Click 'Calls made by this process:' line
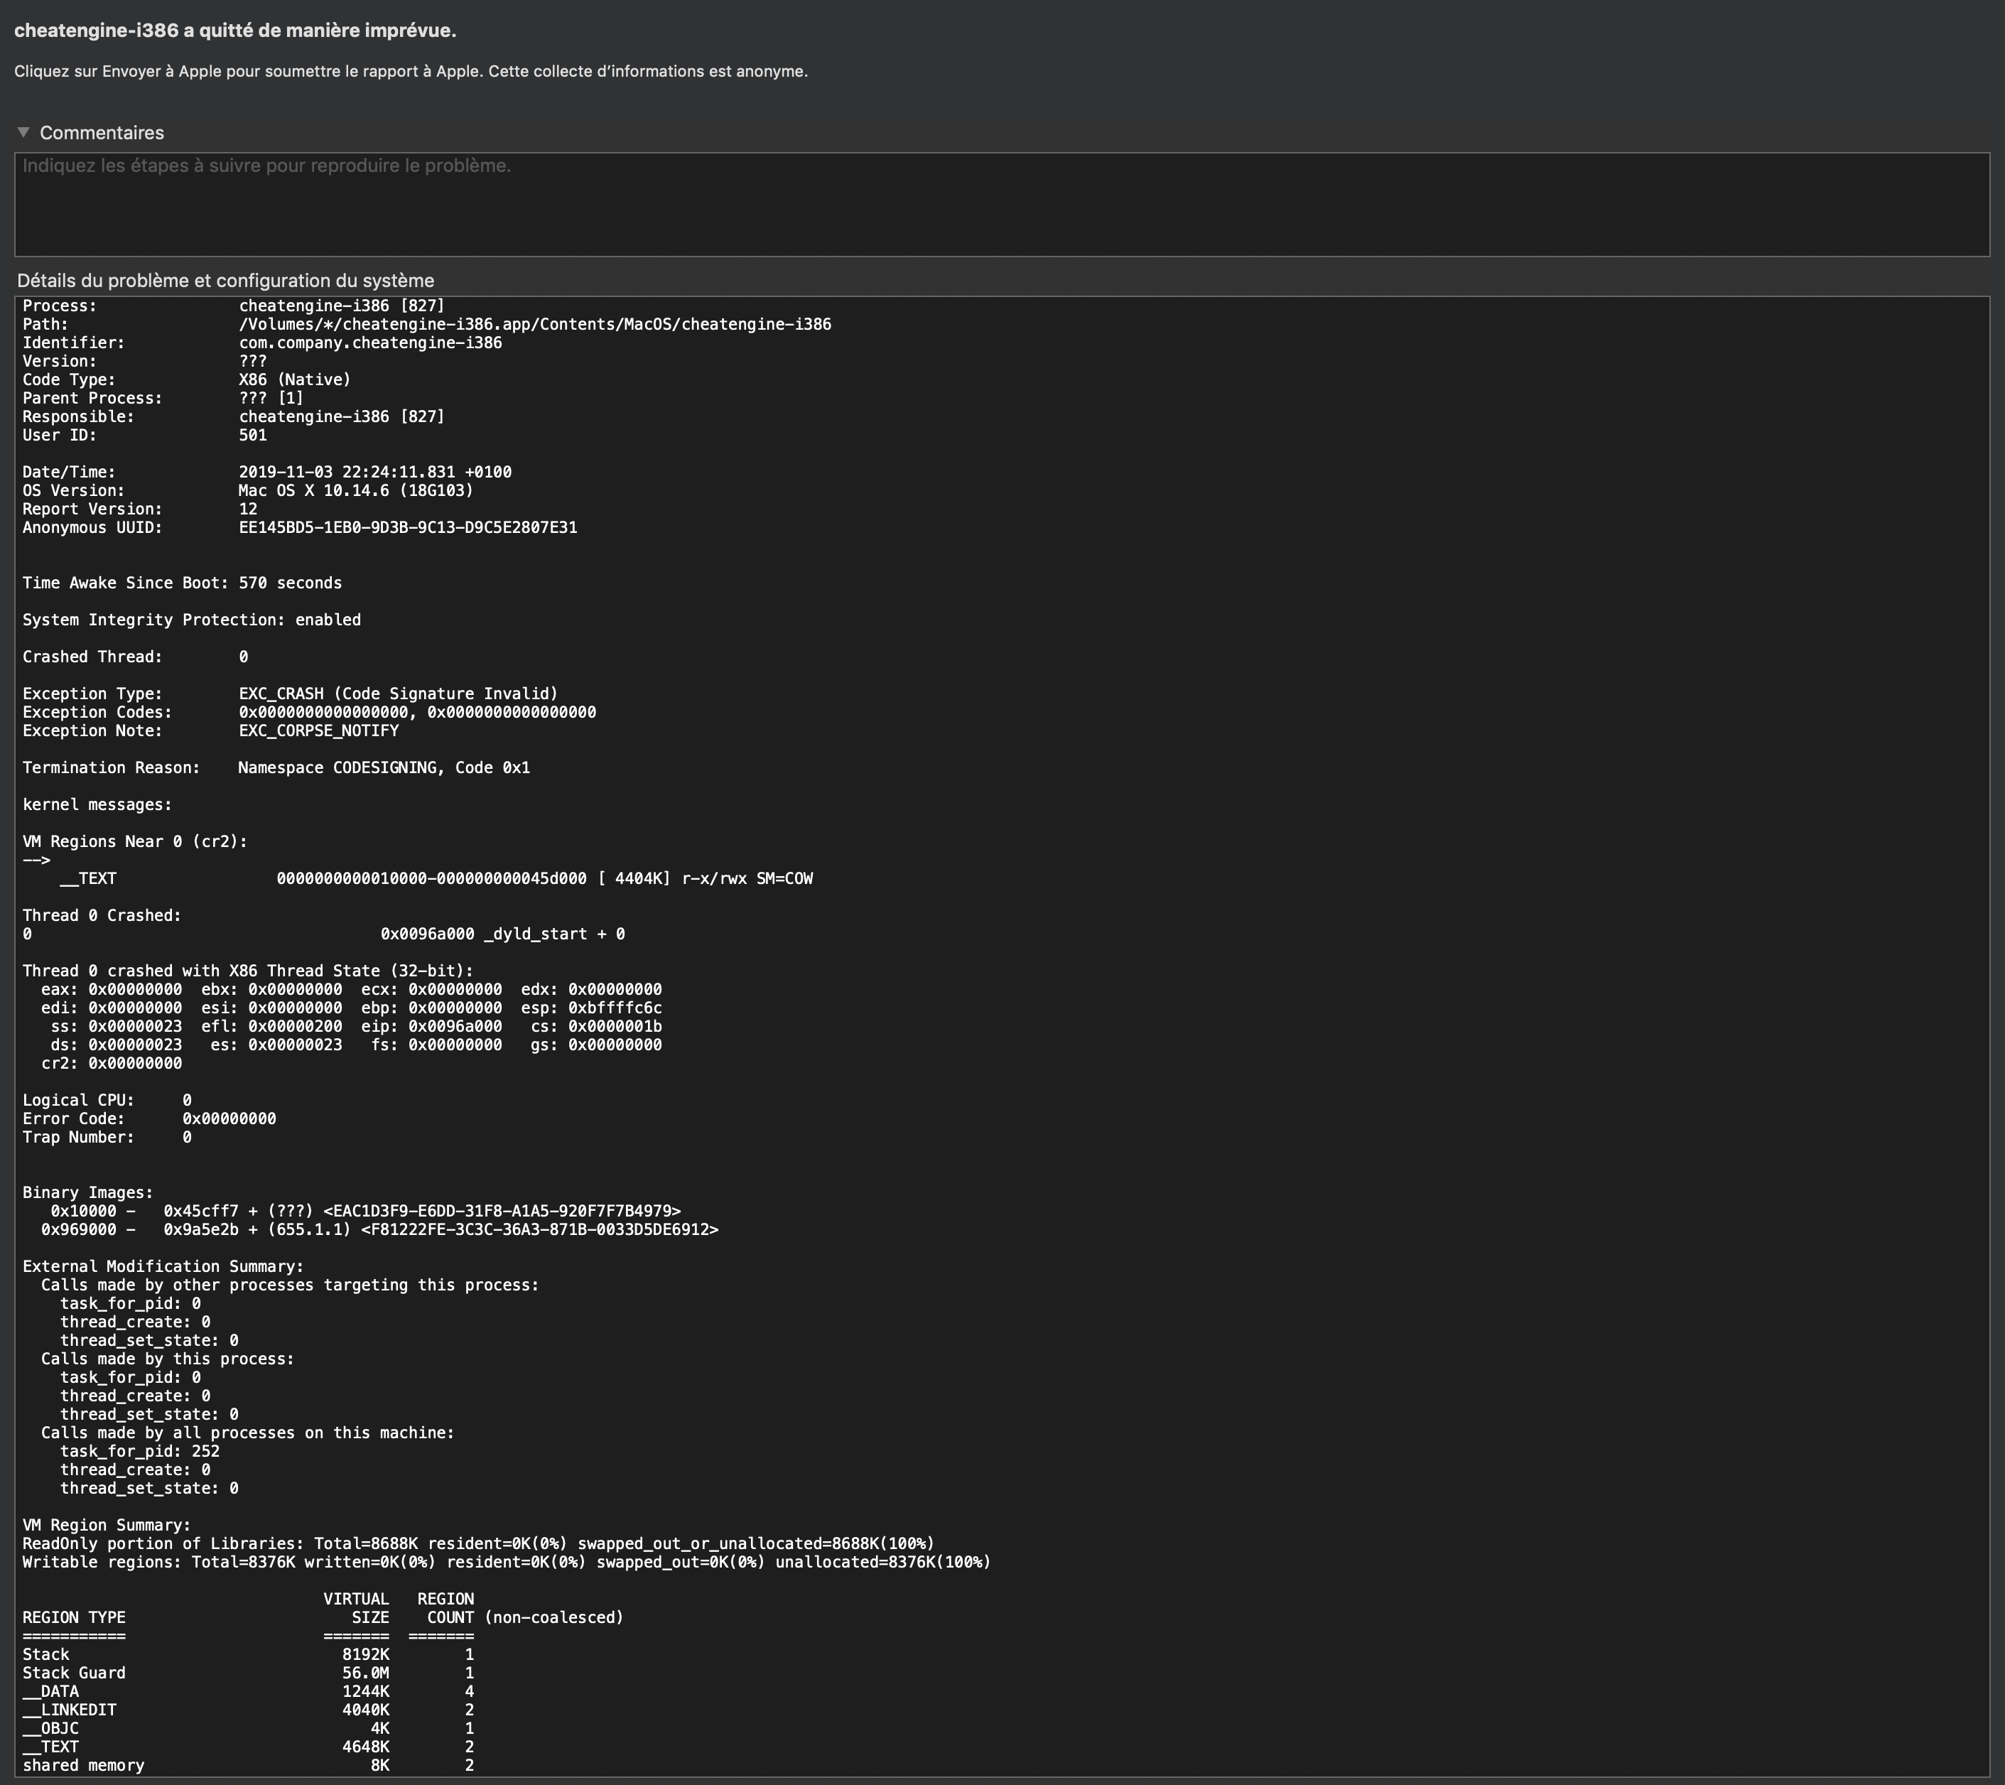Image resolution: width=2005 pixels, height=1785 pixels. point(168,1359)
